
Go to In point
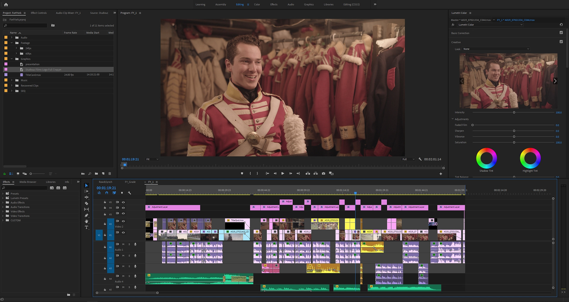pos(267,173)
